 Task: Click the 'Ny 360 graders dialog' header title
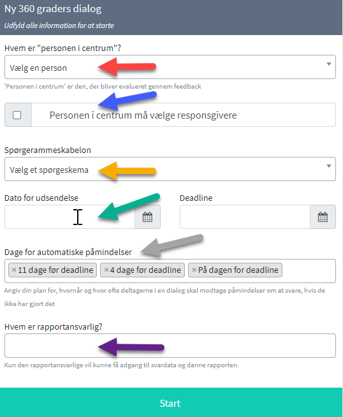pyautogui.click(x=53, y=9)
